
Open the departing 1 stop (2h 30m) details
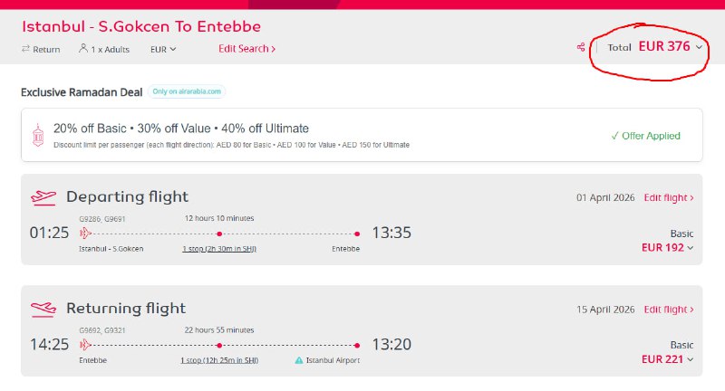point(219,248)
